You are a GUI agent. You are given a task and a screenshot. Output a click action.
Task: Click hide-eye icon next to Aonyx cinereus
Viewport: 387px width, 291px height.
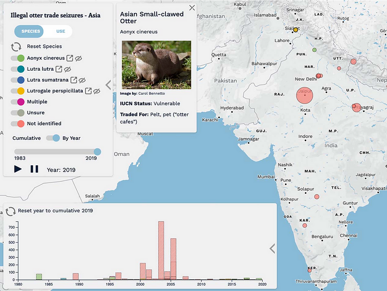(78, 58)
